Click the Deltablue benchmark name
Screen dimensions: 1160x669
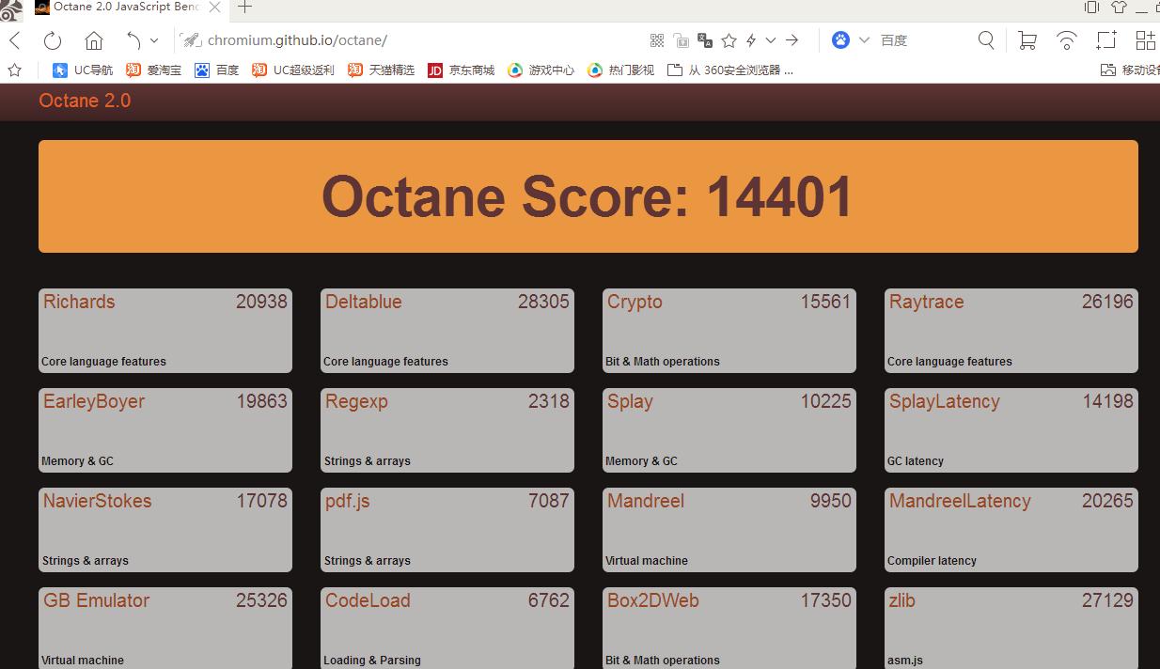pyautogui.click(x=363, y=302)
